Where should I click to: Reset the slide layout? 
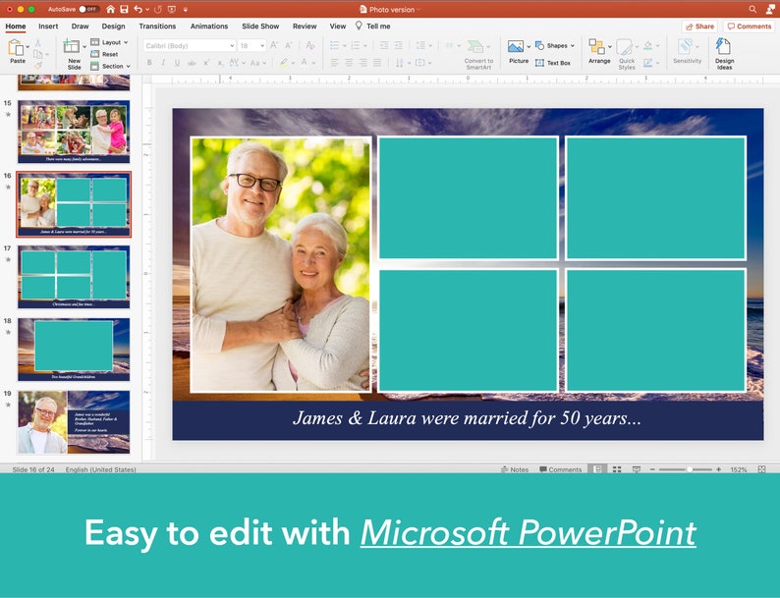pos(105,54)
